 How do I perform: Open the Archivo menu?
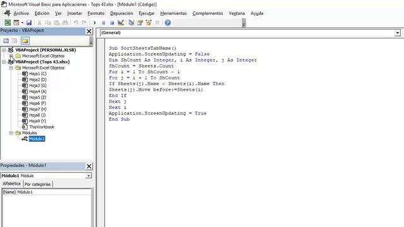pos(21,13)
